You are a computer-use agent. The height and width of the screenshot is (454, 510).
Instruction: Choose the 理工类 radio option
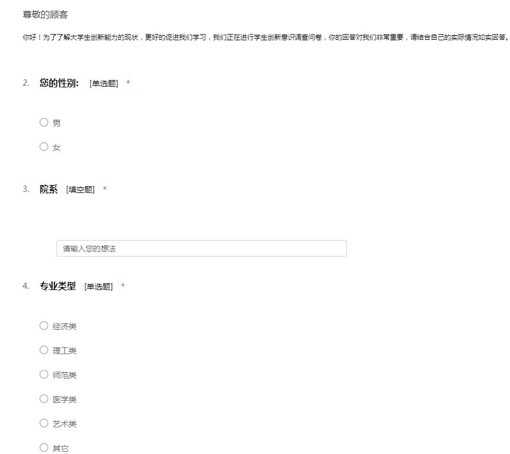point(44,350)
